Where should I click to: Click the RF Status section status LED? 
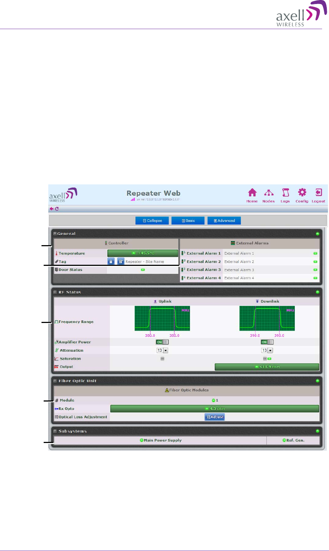pyautogui.click(x=317, y=292)
